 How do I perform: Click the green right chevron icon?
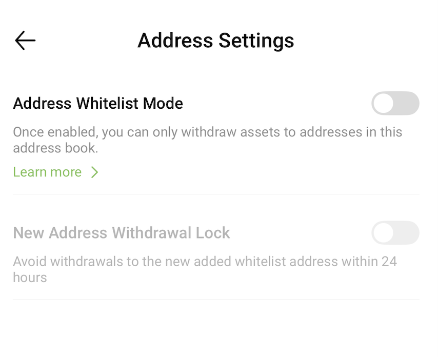point(94,172)
